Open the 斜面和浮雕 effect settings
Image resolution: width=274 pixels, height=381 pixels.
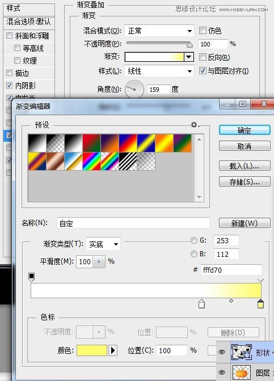click(x=32, y=36)
